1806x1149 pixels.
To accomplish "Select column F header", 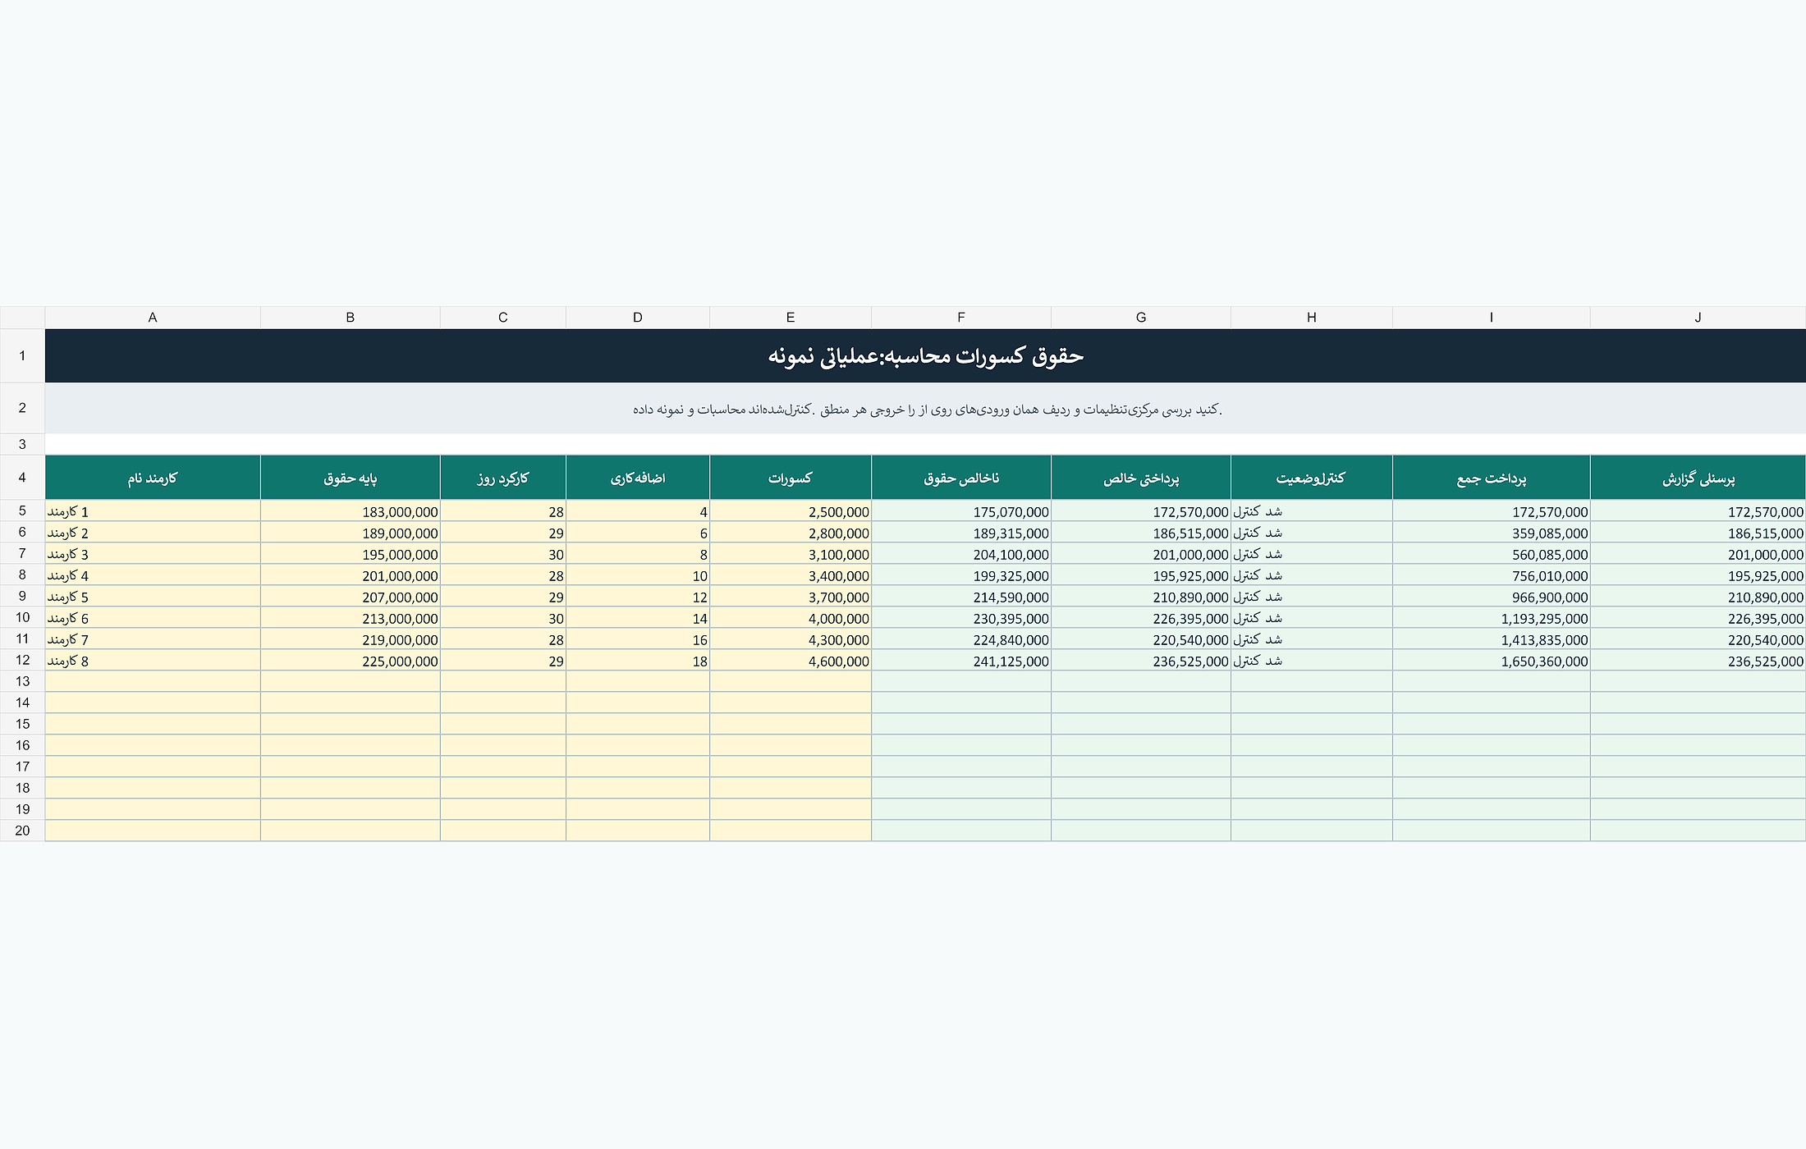I will pyautogui.click(x=960, y=318).
